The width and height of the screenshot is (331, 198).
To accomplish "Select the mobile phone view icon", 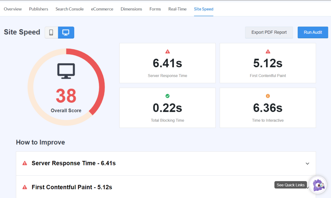I will pyautogui.click(x=51, y=32).
